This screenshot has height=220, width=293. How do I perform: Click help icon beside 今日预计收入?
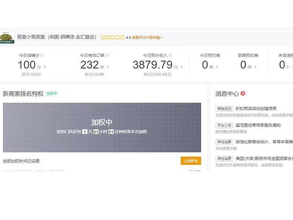click(x=170, y=56)
